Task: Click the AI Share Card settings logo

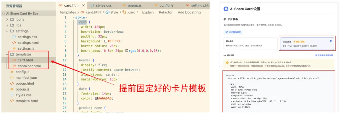Action: (226, 9)
